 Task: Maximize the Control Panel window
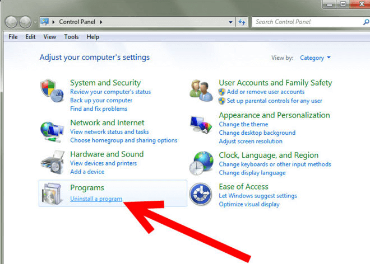(x=343, y=4)
